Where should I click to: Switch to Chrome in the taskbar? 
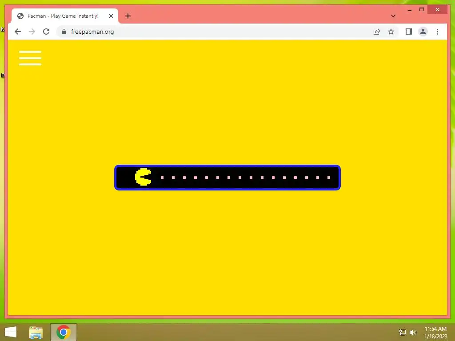64,332
